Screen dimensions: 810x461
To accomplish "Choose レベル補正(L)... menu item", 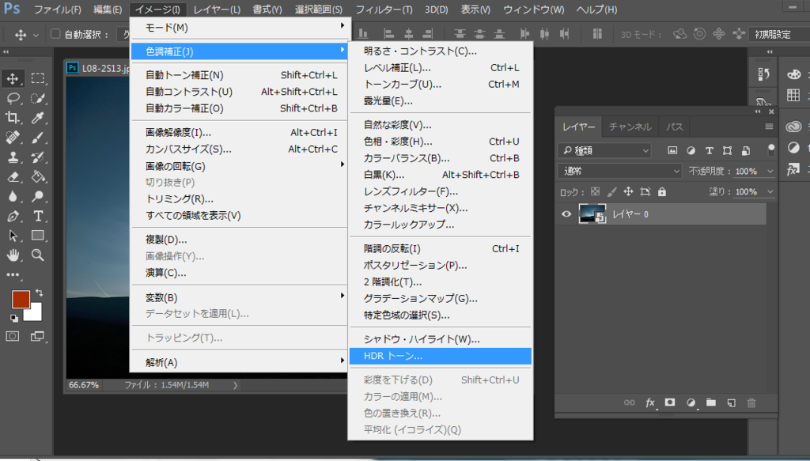I will pyautogui.click(x=441, y=68).
